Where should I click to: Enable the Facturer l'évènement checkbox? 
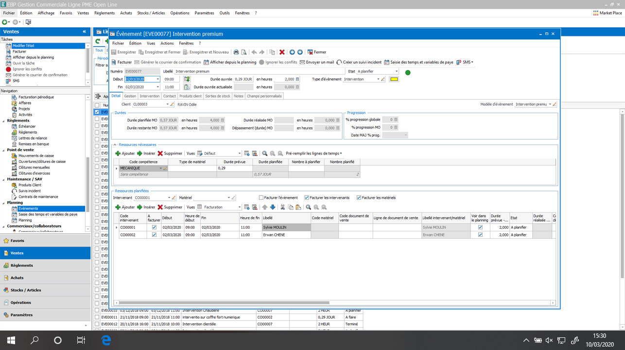261,198
